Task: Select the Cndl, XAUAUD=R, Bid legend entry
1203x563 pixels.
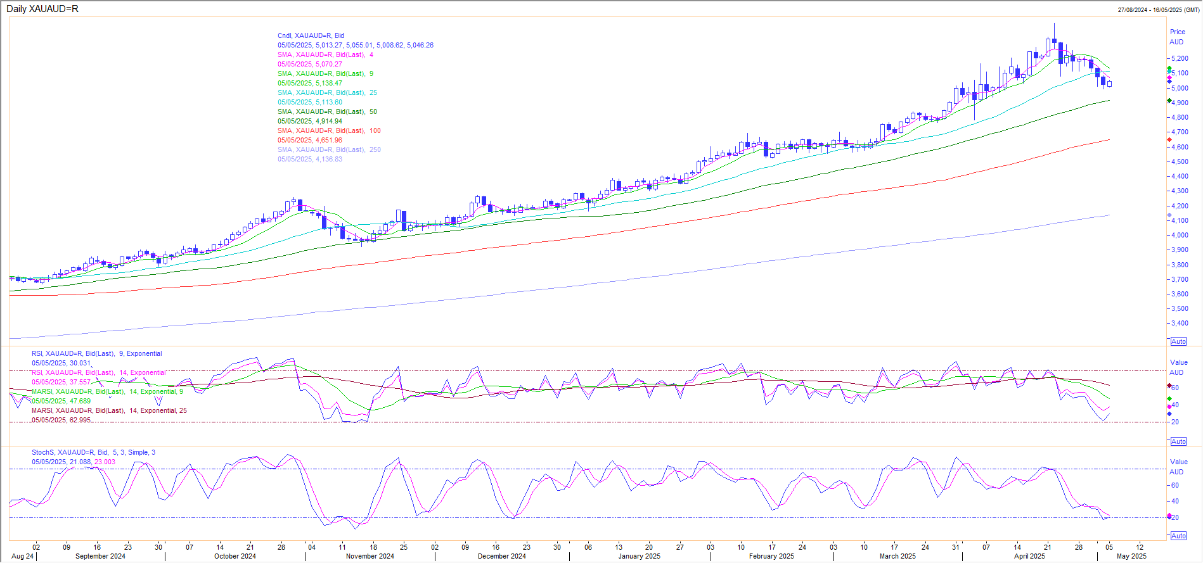Action: pyautogui.click(x=311, y=35)
